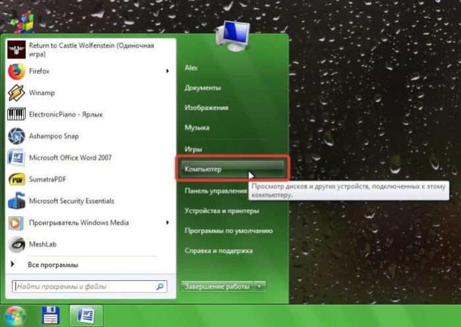Click the magnifier icon in search box

[x=160, y=287]
